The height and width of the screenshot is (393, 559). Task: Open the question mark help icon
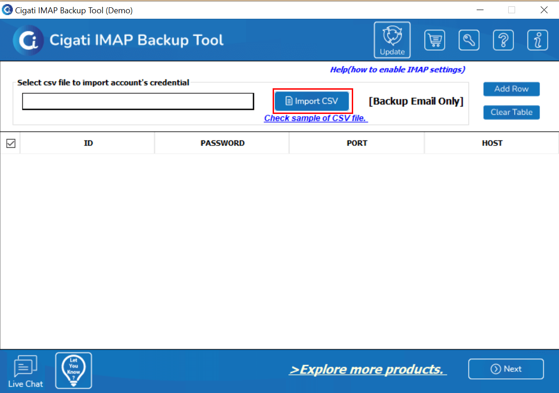click(503, 40)
